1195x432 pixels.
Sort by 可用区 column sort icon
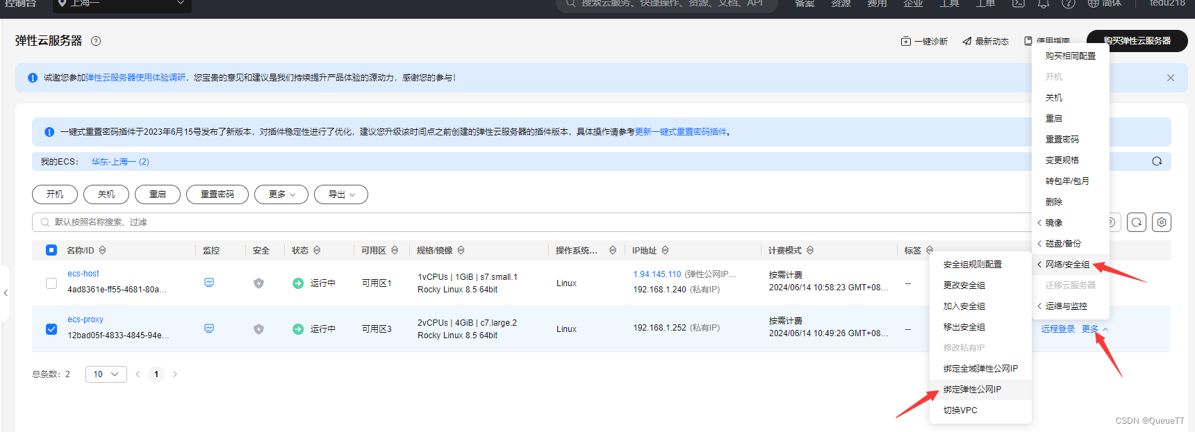(395, 250)
